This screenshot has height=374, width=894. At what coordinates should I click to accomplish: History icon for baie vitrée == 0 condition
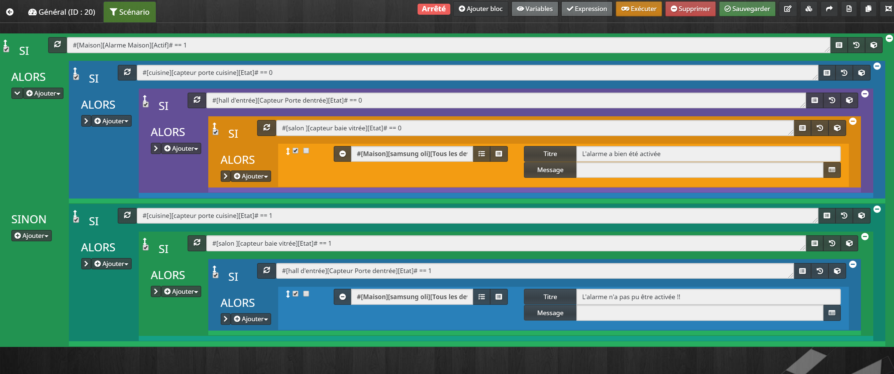pos(820,128)
